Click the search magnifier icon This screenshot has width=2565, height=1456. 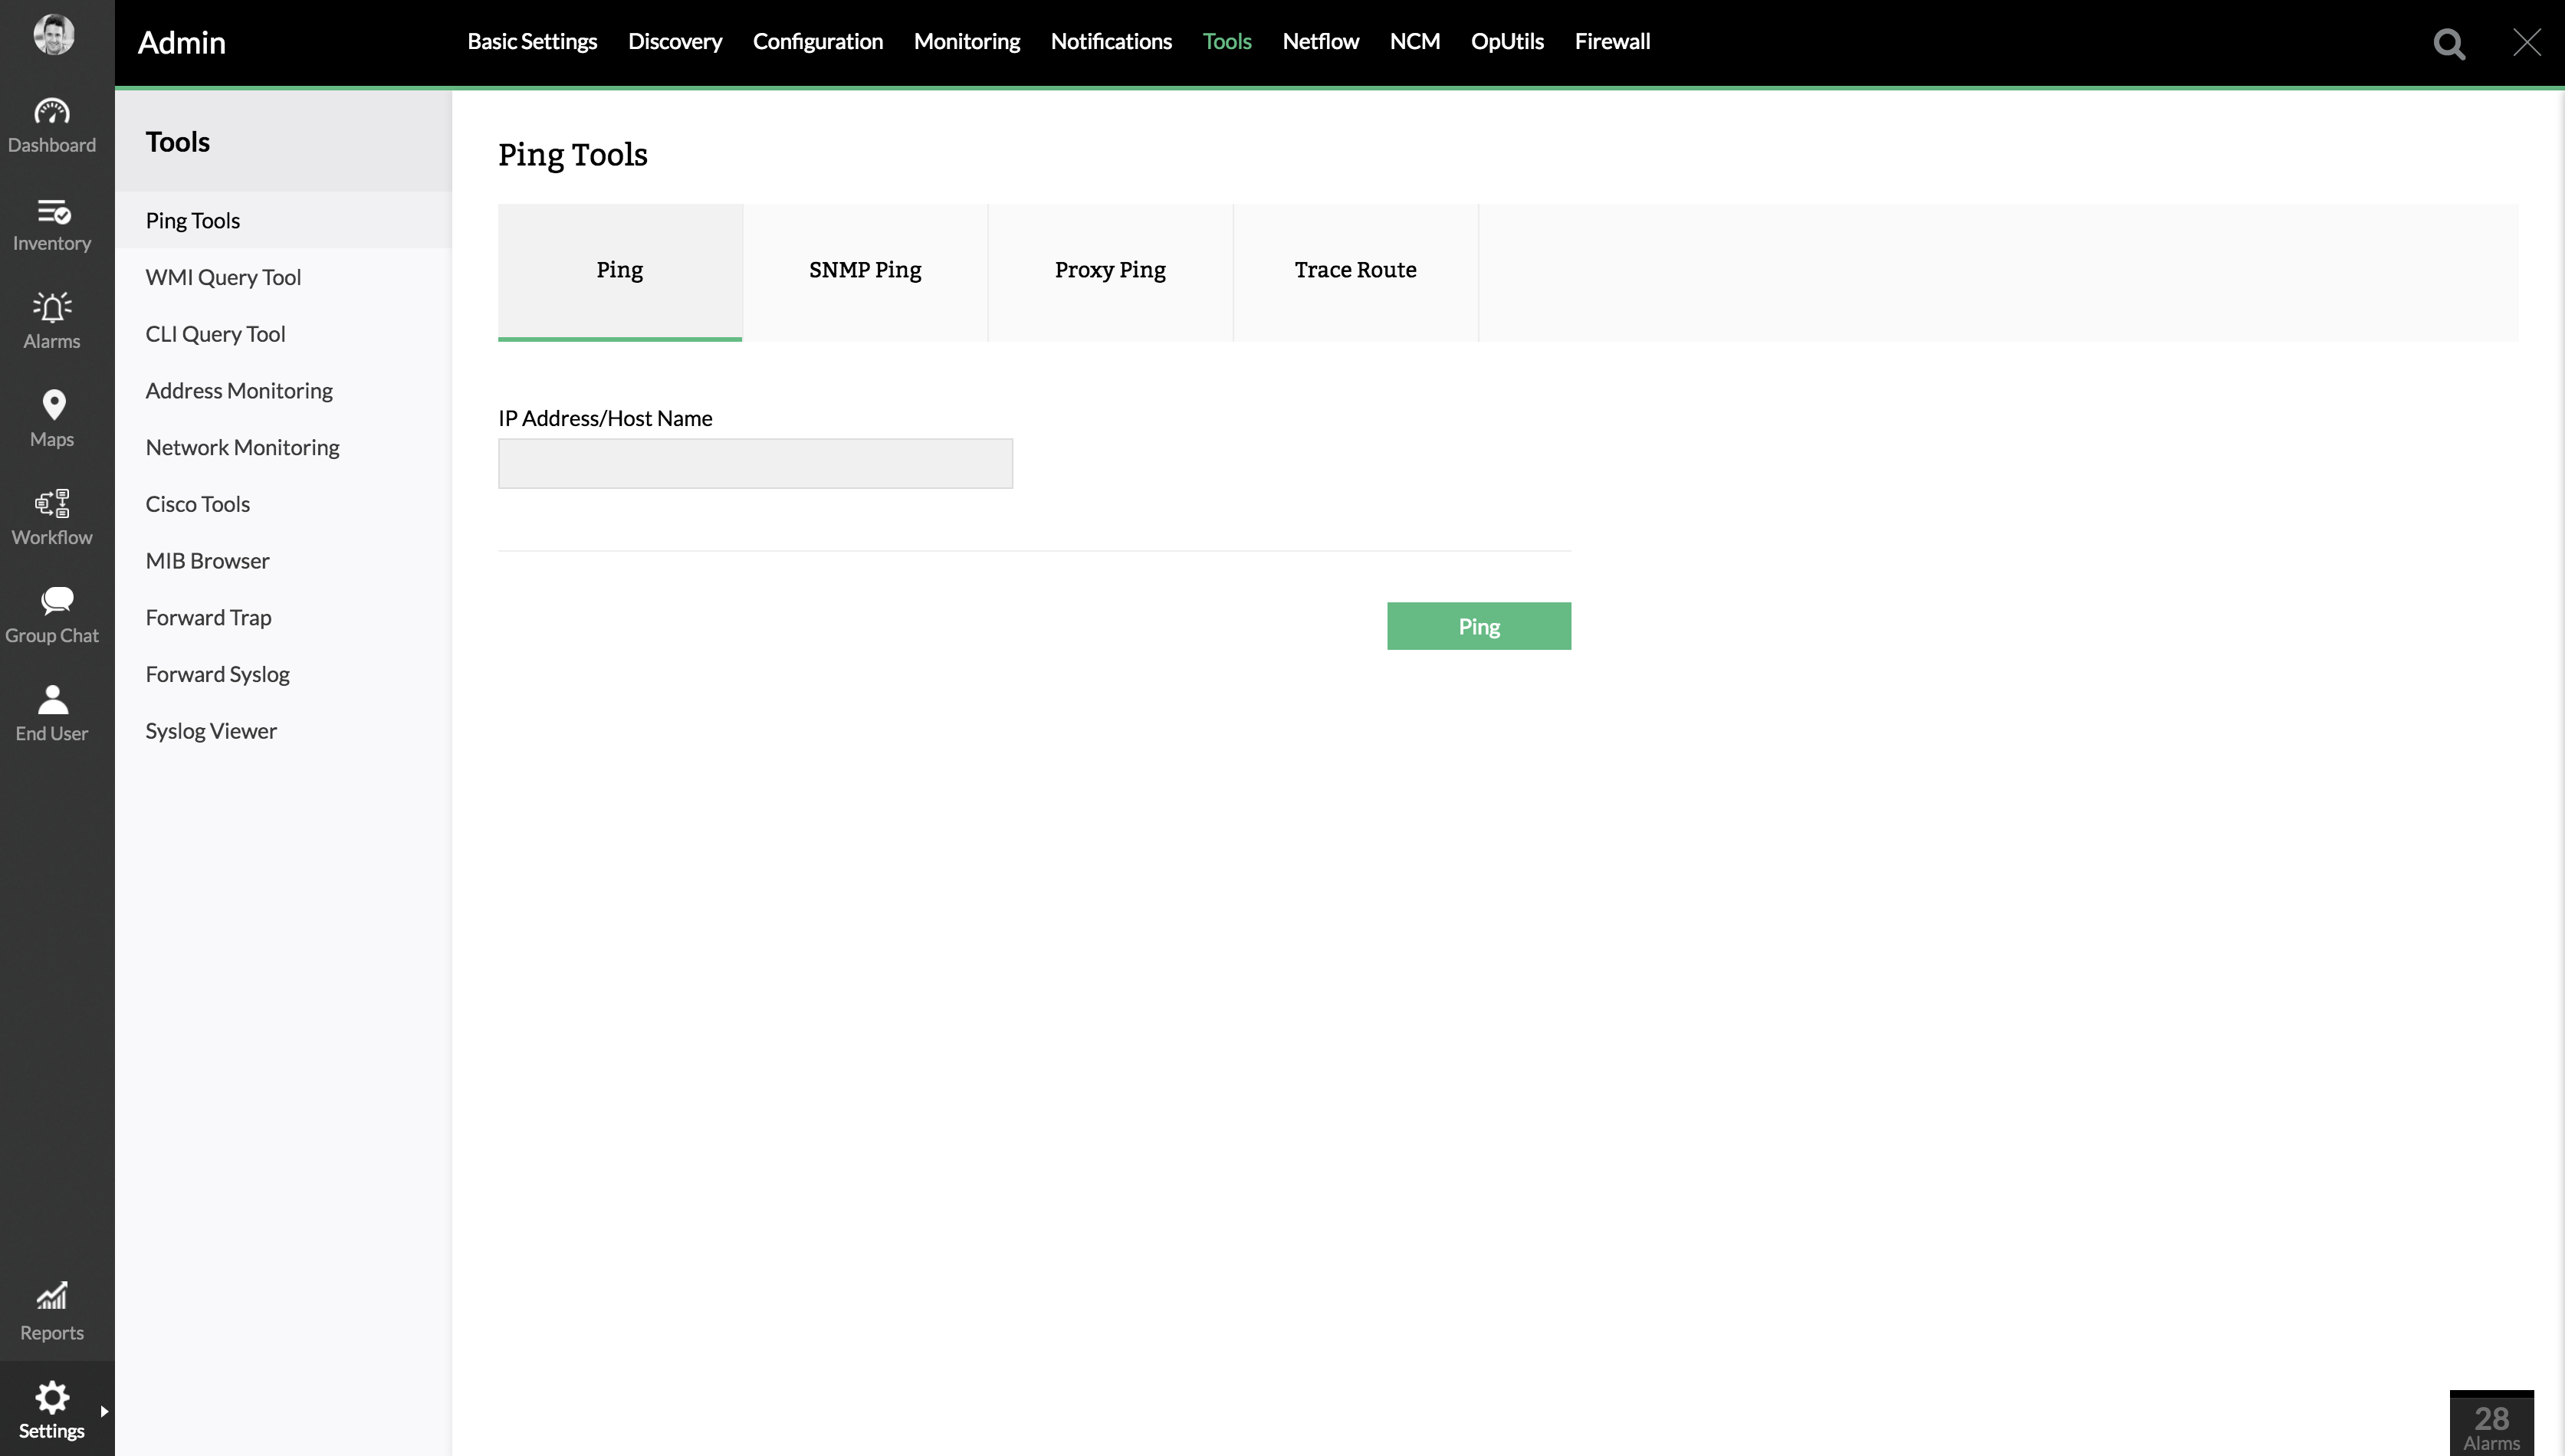(2448, 44)
